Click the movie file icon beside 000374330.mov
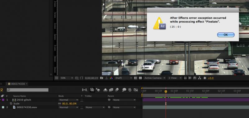The height and width of the screenshot is (118, 249). coord(14,107)
